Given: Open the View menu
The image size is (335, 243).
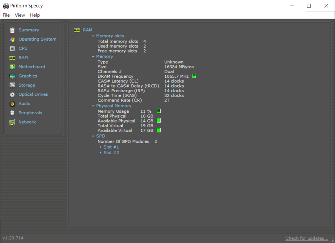Looking at the screenshot, I should click(20, 15).
